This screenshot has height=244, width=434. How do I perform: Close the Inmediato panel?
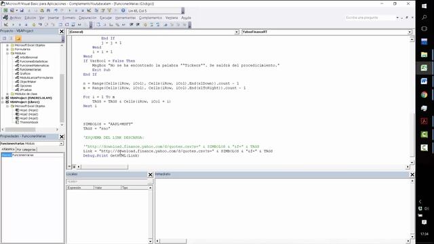click(412, 175)
